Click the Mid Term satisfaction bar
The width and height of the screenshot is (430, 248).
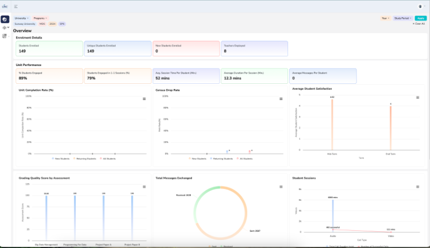(x=332, y=125)
